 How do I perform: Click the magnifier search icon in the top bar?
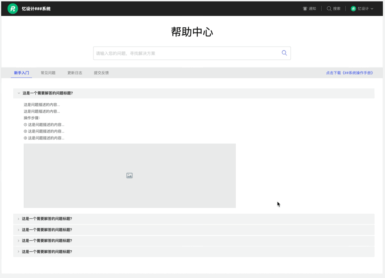328,8
